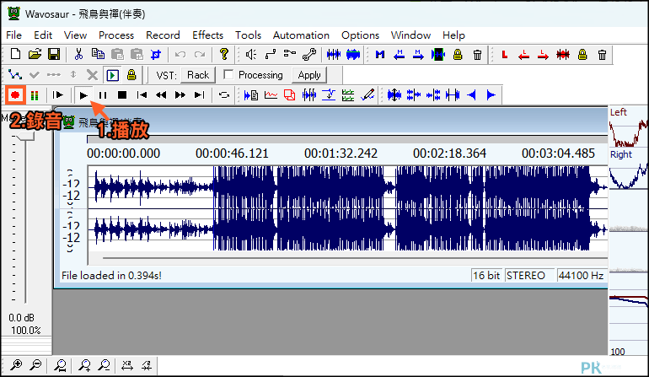Toggle loop playback mode

click(224, 95)
